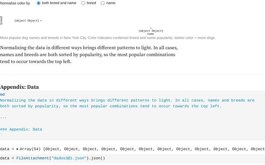This screenshot has height=165, width=265.
Task: Click the gray chart caption about dog names
Action: (108, 38)
